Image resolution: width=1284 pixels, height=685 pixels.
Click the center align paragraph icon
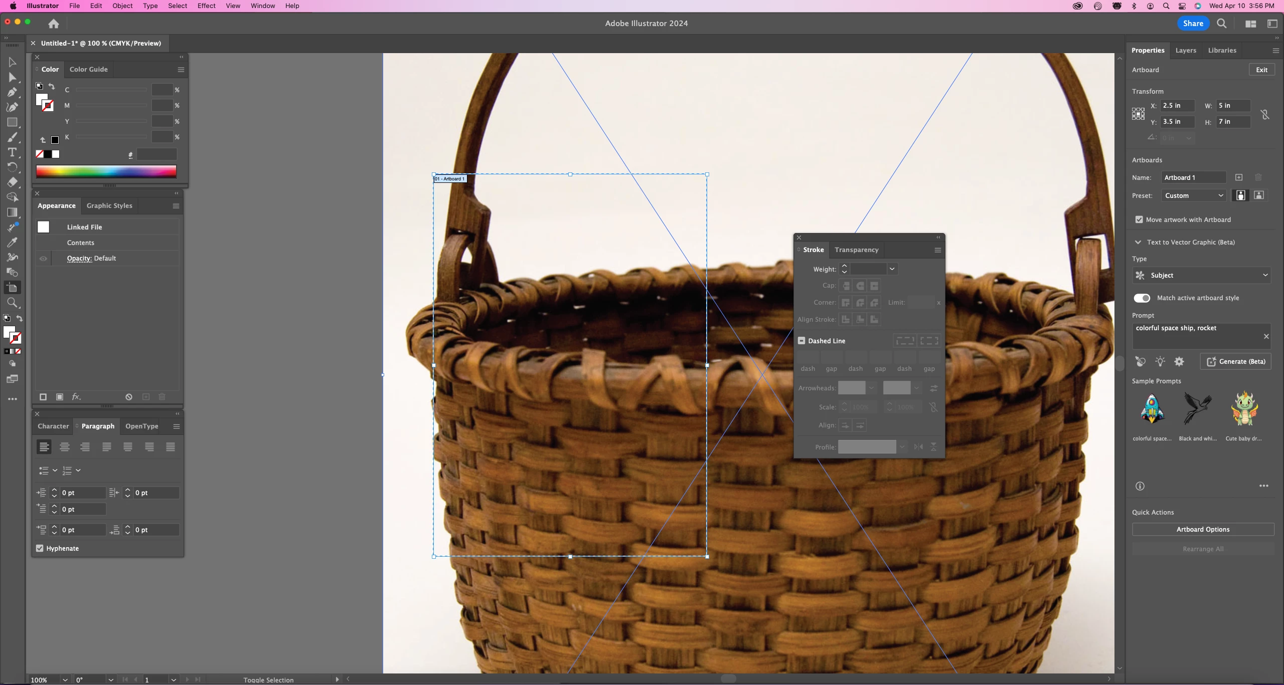click(x=65, y=447)
